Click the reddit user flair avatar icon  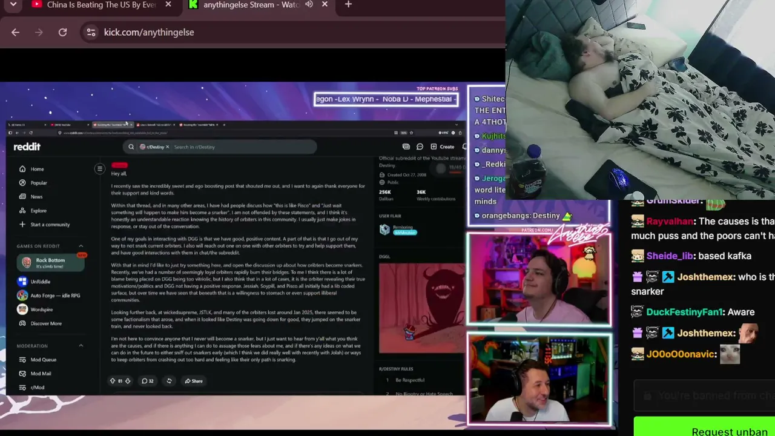click(x=384, y=230)
